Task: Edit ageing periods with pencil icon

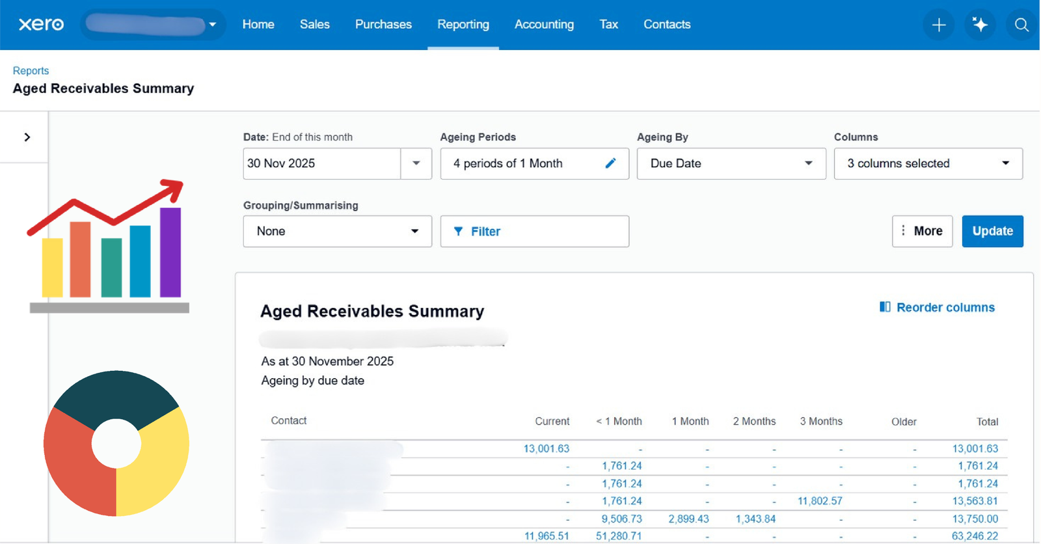Action: pyautogui.click(x=610, y=163)
